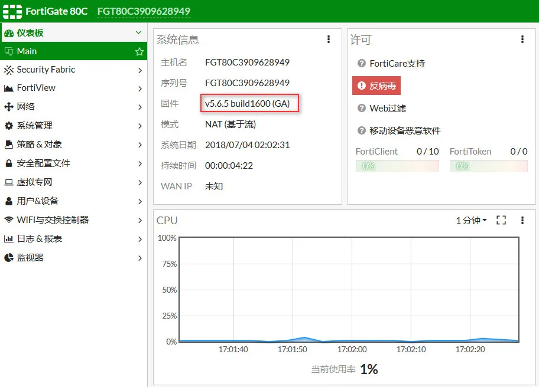
Task: Expand the WiFi与交换控制器 menu chevron
Action: (x=140, y=220)
